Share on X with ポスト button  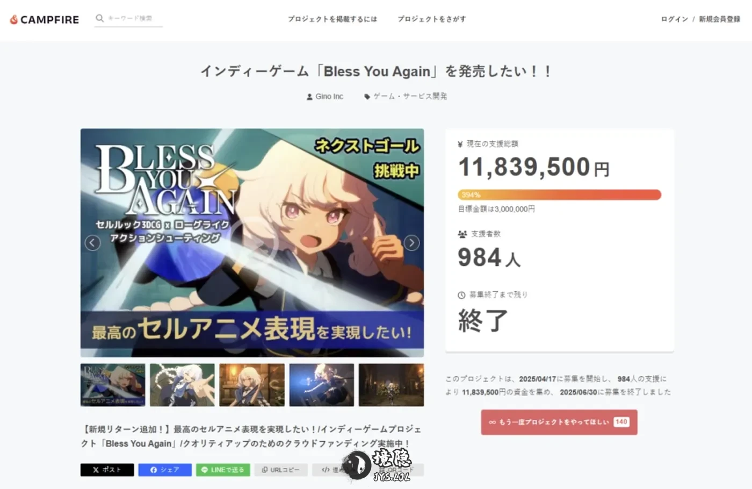(107, 470)
